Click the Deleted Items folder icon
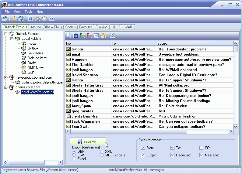 tap(24, 58)
